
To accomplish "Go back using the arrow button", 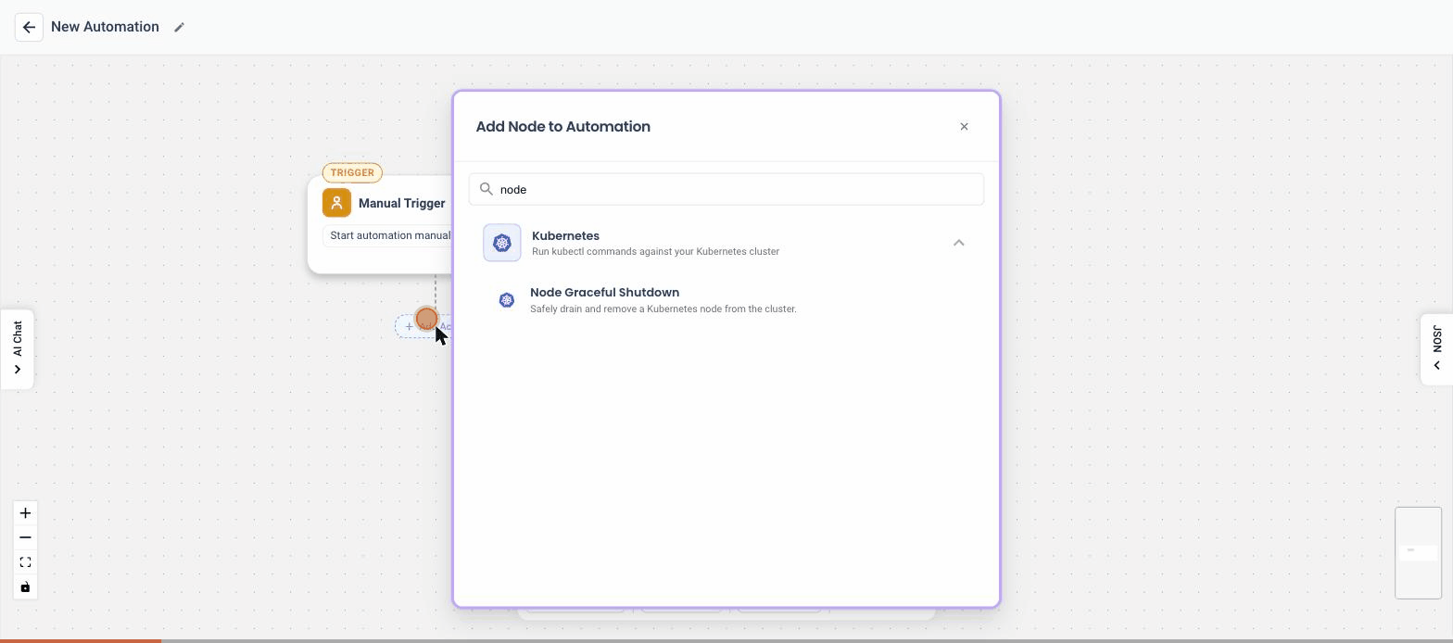I will 29,27.
